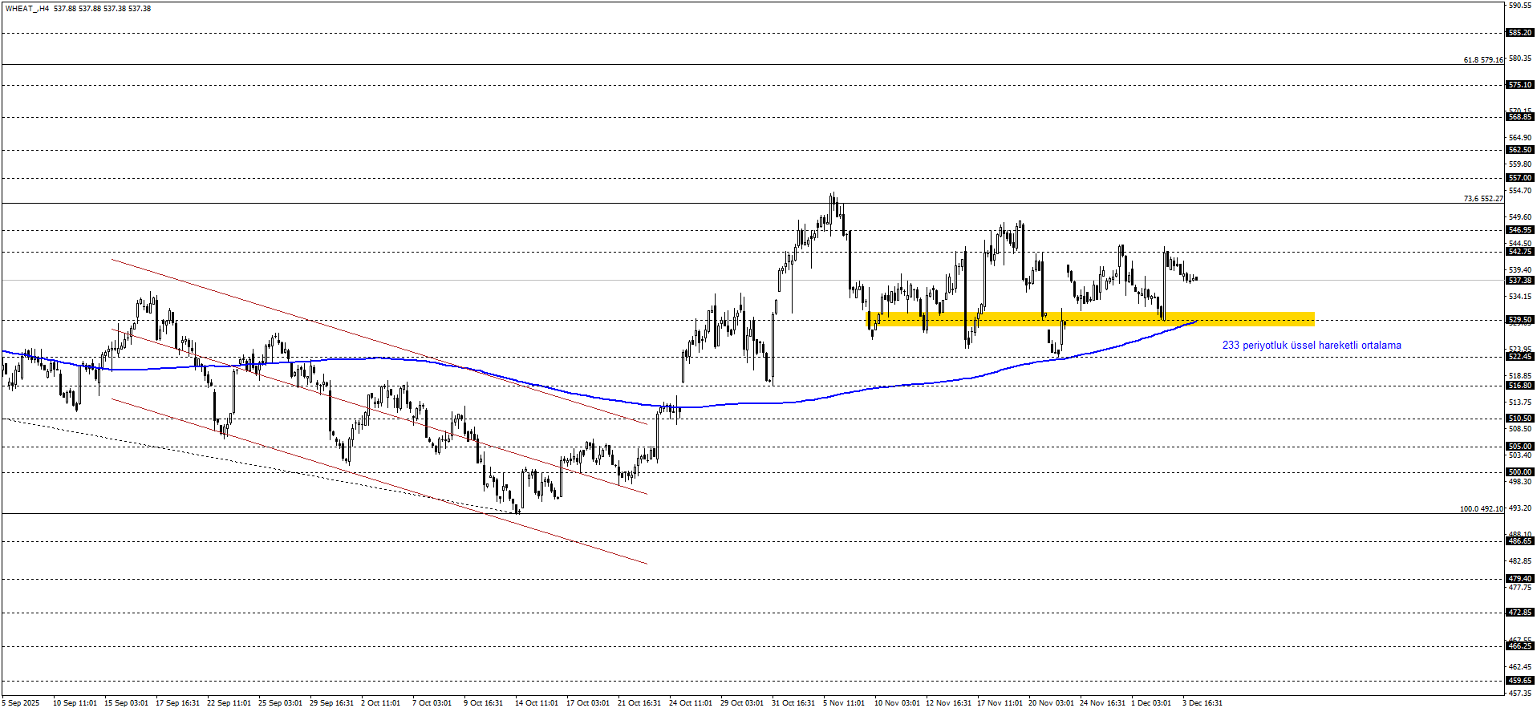
Task: Select the blue 233-period moving average annotation text
Action: click(x=1311, y=346)
